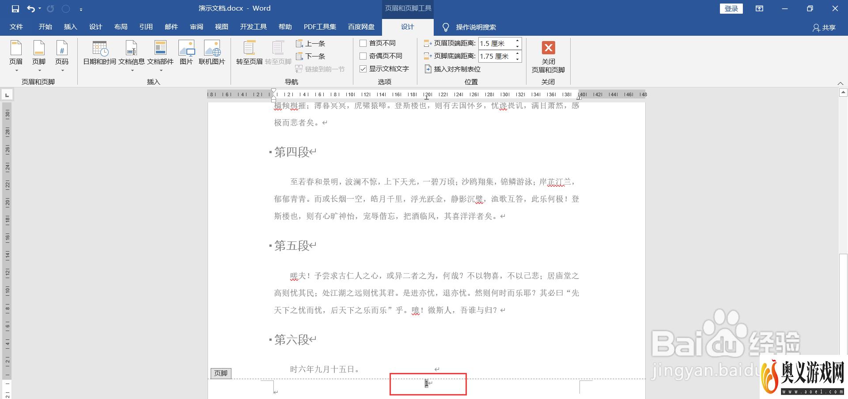Open dropdown arrow under 页码 button
The width and height of the screenshot is (848, 399).
click(x=62, y=71)
